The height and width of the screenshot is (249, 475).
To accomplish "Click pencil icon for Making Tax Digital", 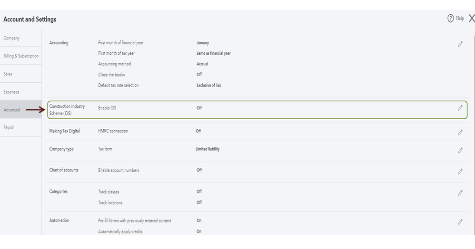I will [x=460, y=133].
